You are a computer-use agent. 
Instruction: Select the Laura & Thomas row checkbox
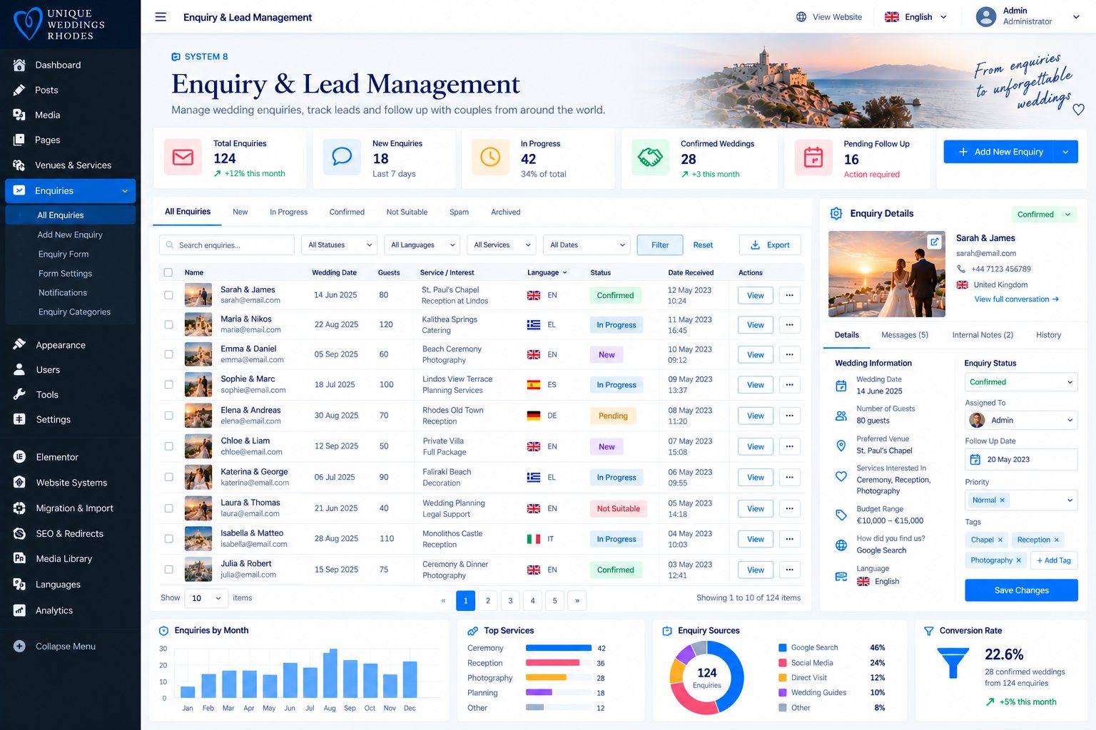pyautogui.click(x=168, y=508)
